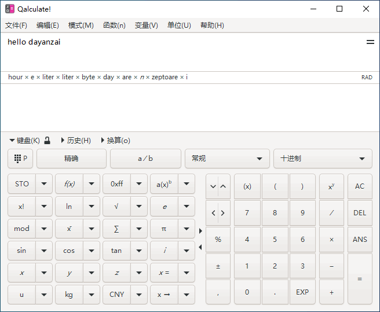Toggle exact mode with 精确 button
This screenshot has height=312, width=380.
click(x=71, y=159)
